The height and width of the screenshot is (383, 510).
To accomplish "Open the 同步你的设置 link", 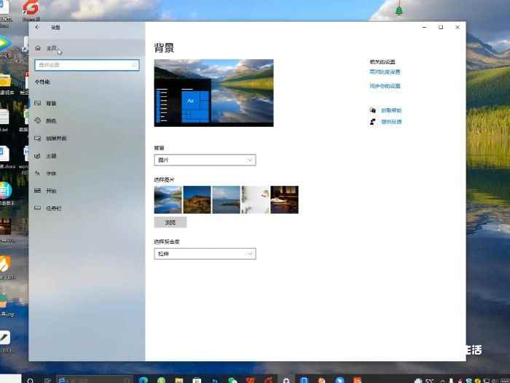I will coord(385,86).
